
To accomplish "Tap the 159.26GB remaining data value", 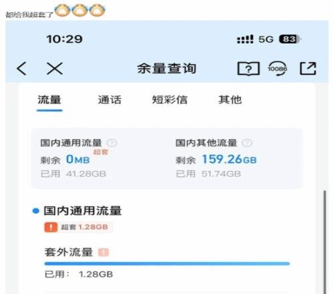I will pos(229,160).
